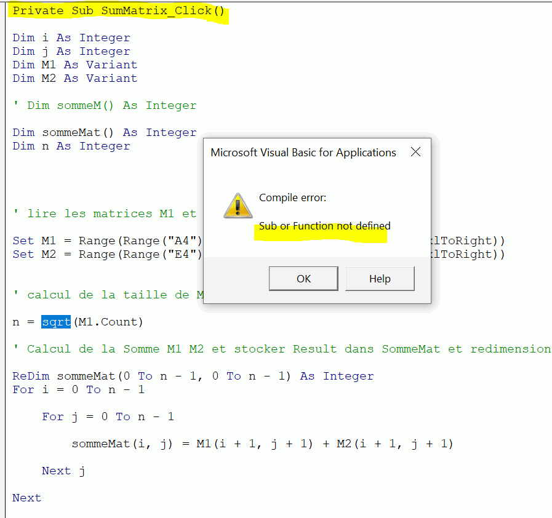Click the 'Dim i As Integer' line

71,38
